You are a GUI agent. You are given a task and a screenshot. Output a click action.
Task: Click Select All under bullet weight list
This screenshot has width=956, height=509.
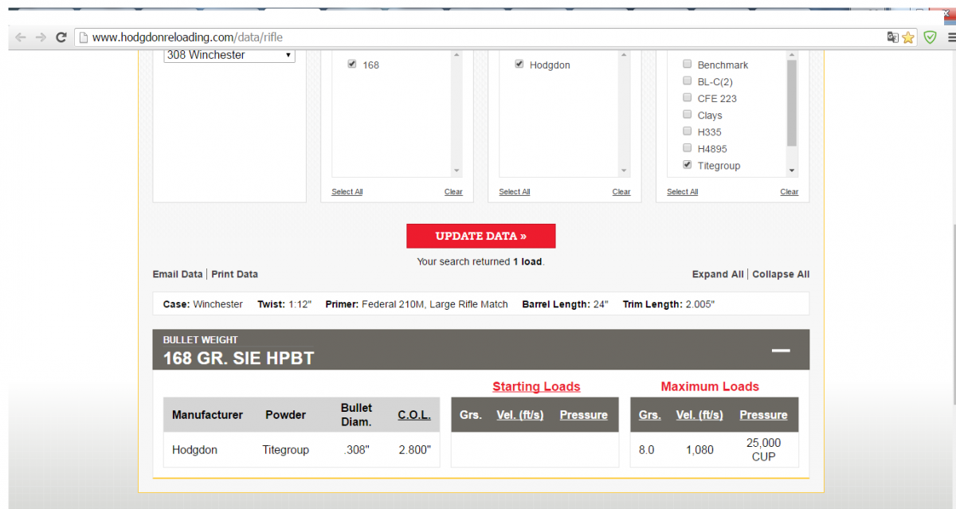(347, 192)
